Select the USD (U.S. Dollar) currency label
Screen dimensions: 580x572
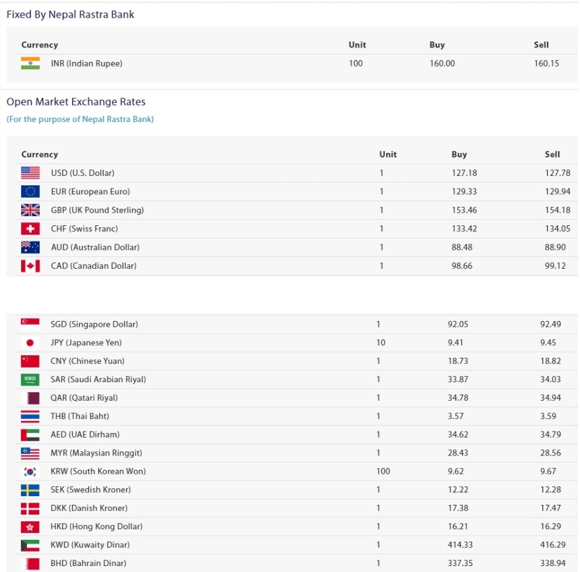pos(82,173)
